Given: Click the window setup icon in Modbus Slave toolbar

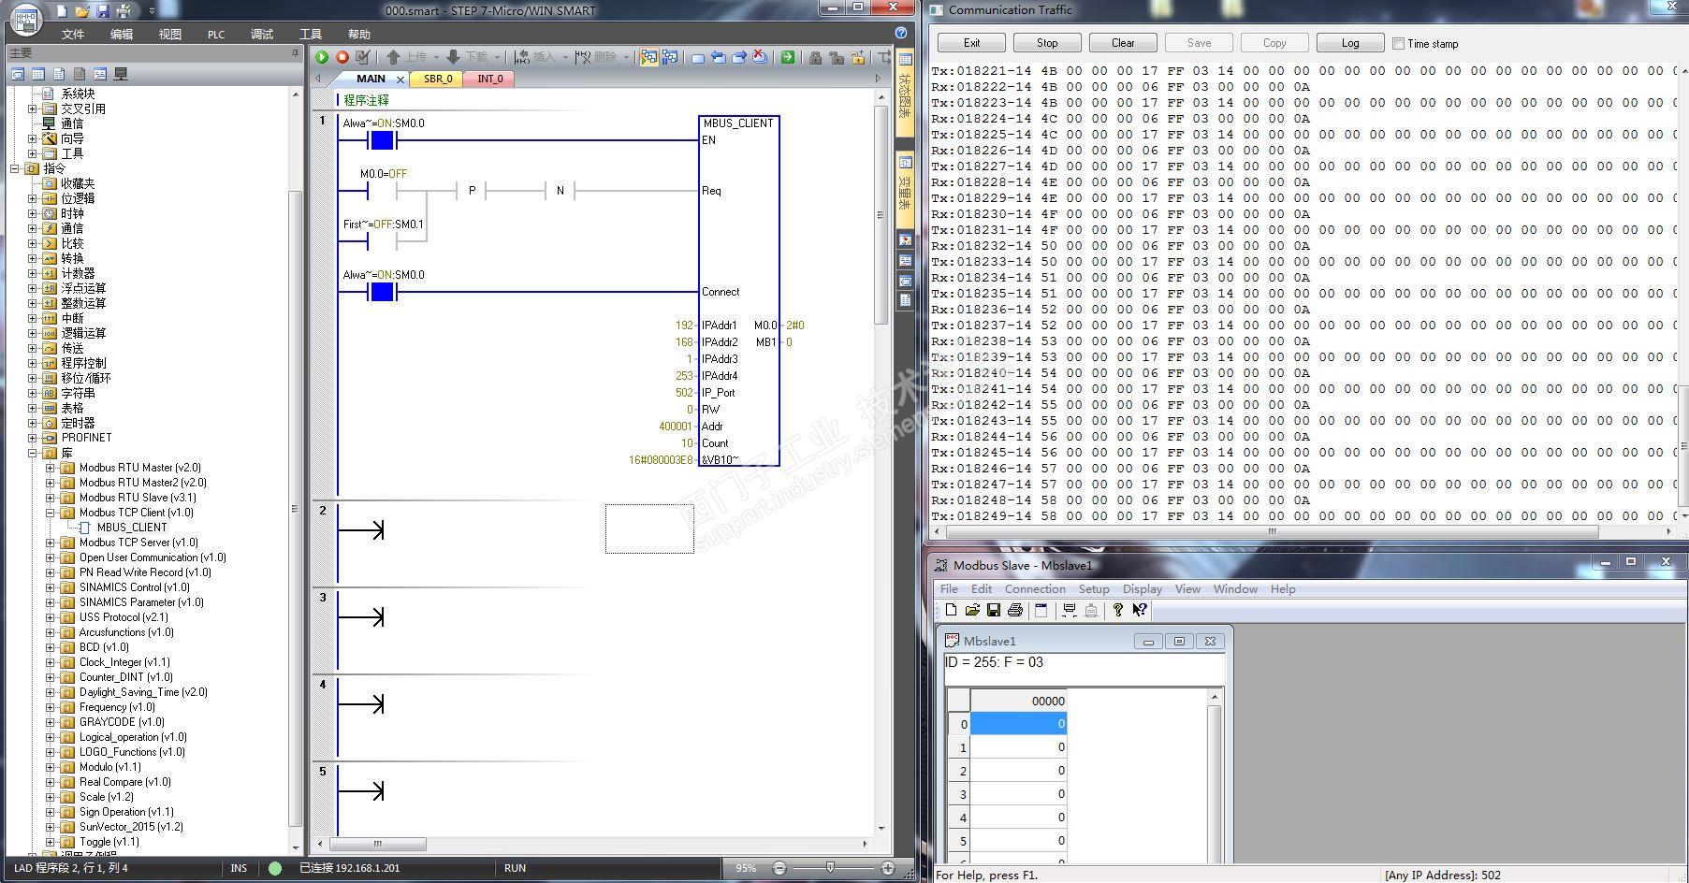Looking at the screenshot, I should point(1041,610).
